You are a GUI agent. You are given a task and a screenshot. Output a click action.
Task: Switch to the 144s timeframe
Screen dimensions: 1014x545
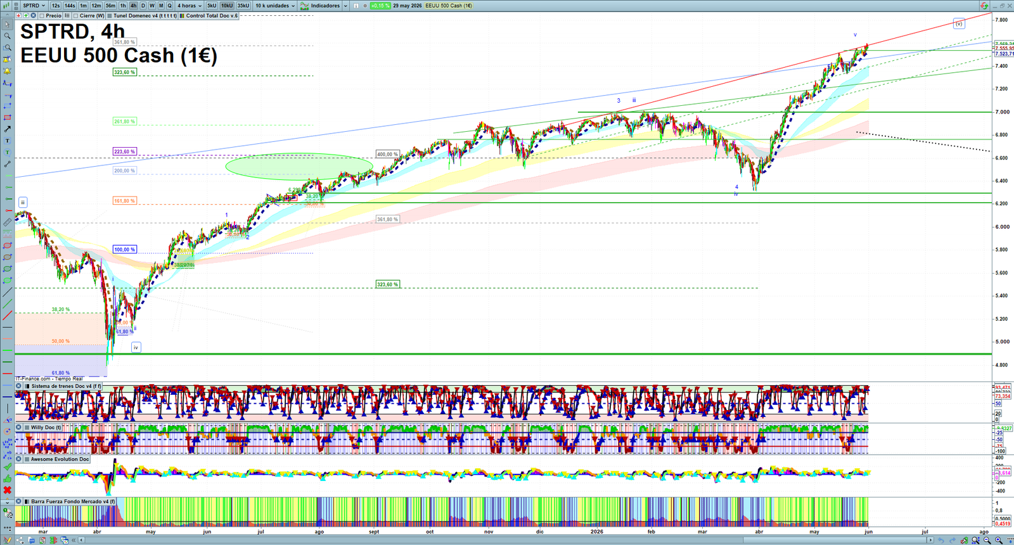tap(70, 5)
